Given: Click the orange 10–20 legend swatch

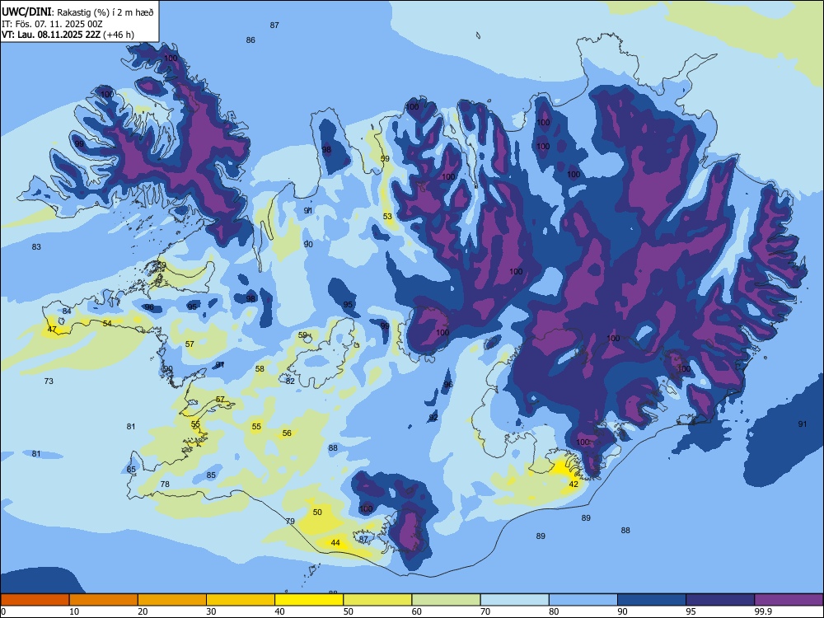Looking at the screenshot, I should (x=104, y=600).
